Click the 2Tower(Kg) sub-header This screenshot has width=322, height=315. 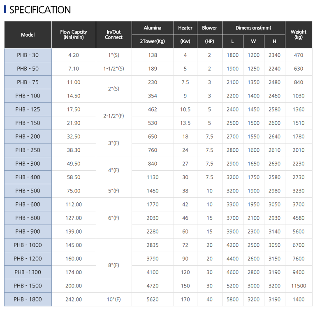[153, 42]
